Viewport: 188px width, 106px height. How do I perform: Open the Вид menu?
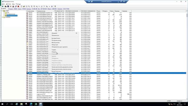point(13,4)
